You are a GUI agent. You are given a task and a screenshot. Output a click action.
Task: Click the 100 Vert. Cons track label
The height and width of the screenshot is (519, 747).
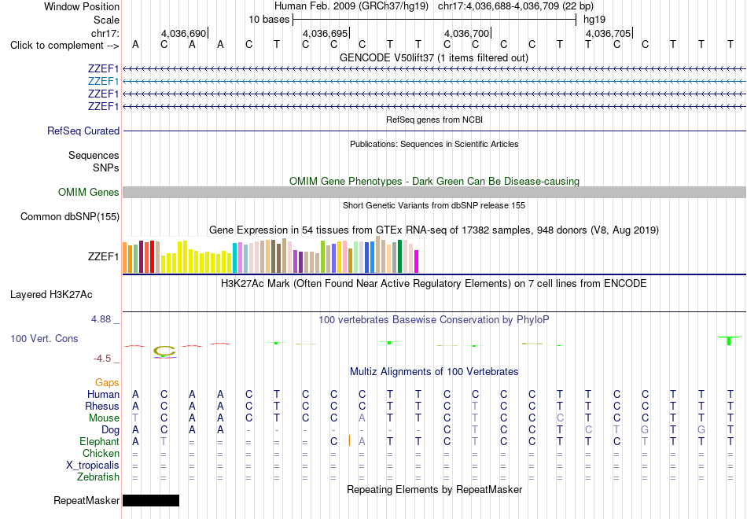pyautogui.click(x=44, y=339)
